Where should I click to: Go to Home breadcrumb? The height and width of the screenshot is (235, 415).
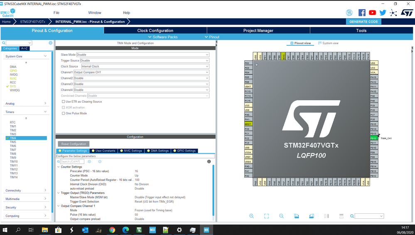[x=6, y=22]
